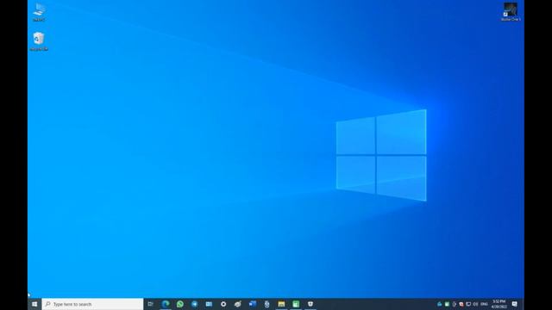Click the red tray icon beside the network icon
Screen dimensions: 552x310
pyautogui.click(x=461, y=304)
